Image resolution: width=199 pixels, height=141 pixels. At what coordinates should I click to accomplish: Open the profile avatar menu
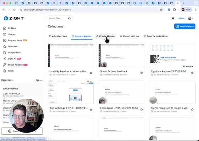pyautogui.click(x=191, y=18)
